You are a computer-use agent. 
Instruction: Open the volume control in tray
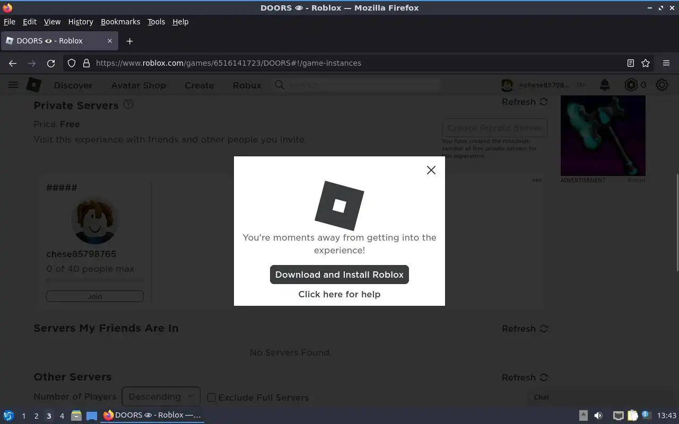tap(598, 416)
